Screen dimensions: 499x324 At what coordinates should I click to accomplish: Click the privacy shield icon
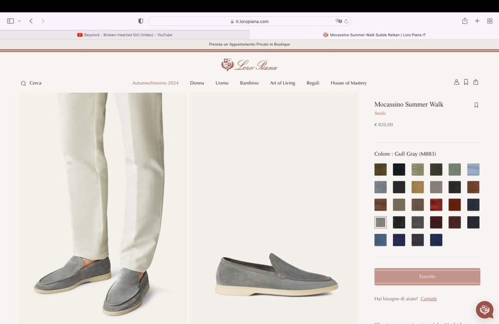pos(141,21)
